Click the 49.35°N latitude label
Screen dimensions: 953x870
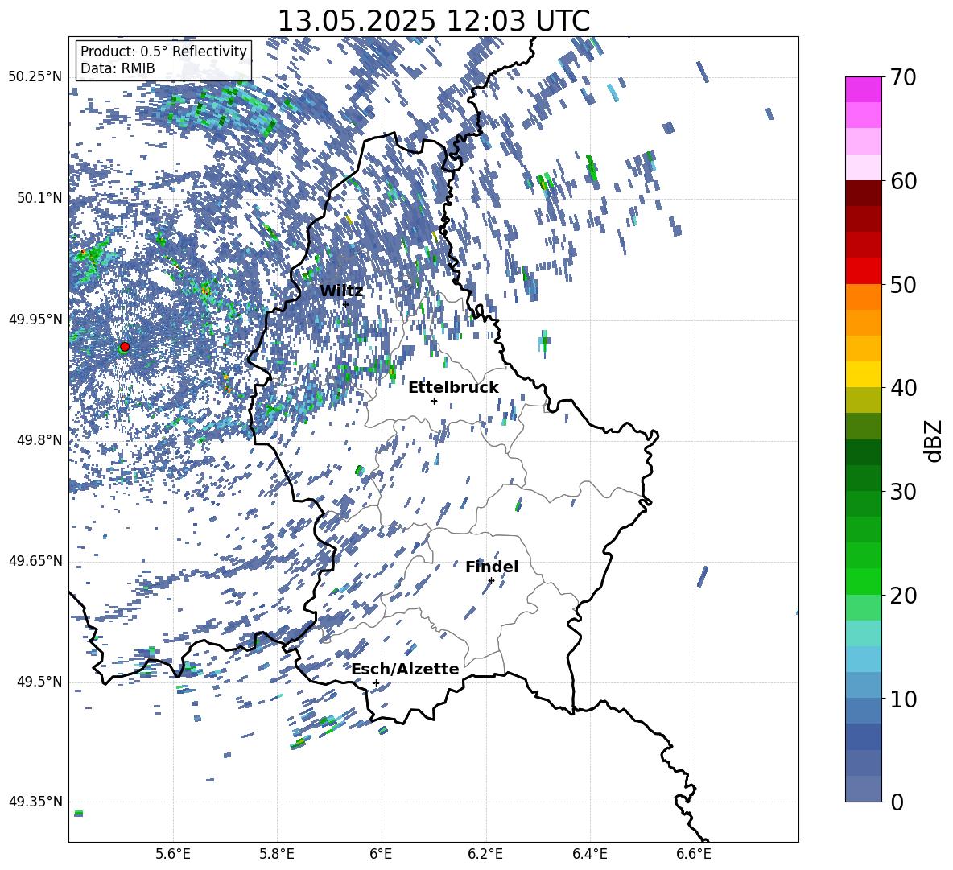[x=35, y=802]
